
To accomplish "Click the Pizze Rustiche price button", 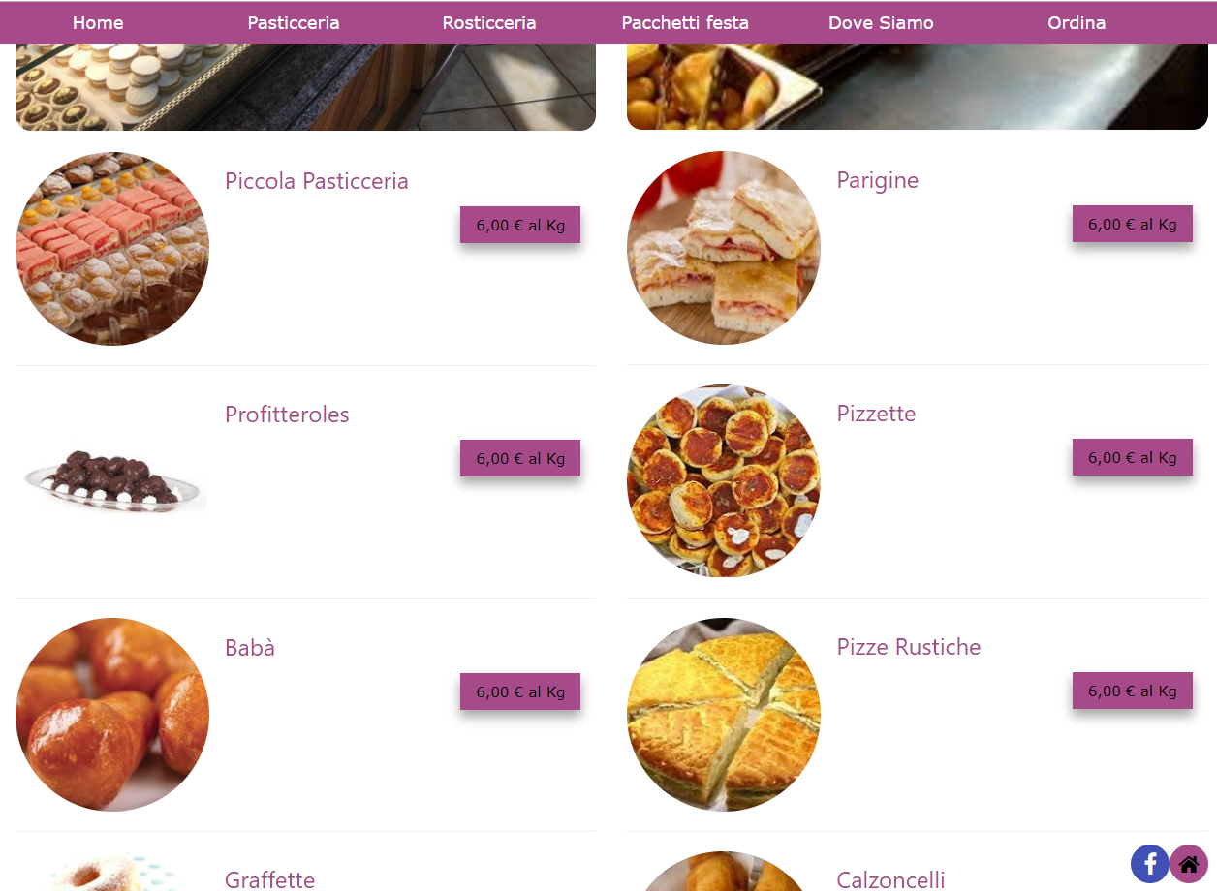I will tap(1133, 691).
